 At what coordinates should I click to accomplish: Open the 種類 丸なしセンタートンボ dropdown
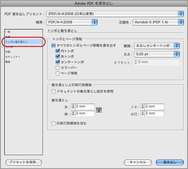(157, 46)
